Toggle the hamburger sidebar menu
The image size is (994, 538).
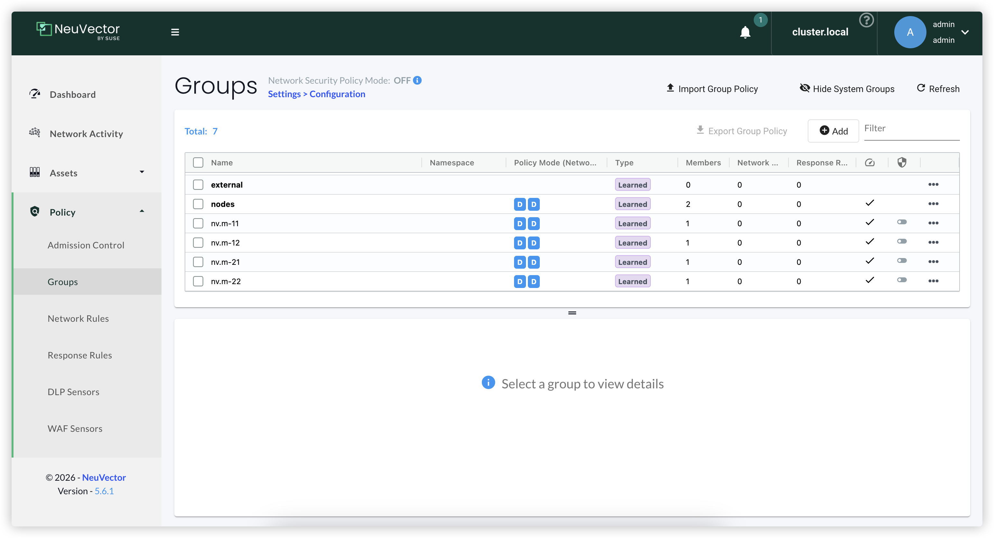coord(175,32)
